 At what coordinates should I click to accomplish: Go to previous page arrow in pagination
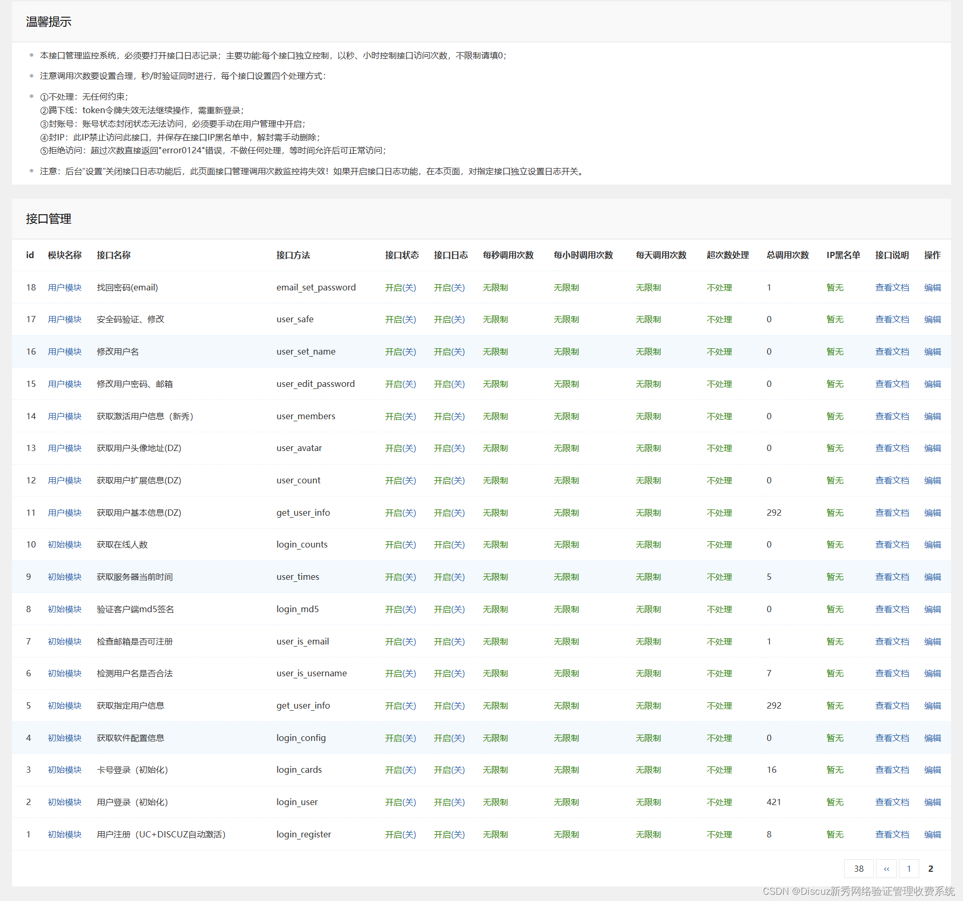(x=886, y=869)
